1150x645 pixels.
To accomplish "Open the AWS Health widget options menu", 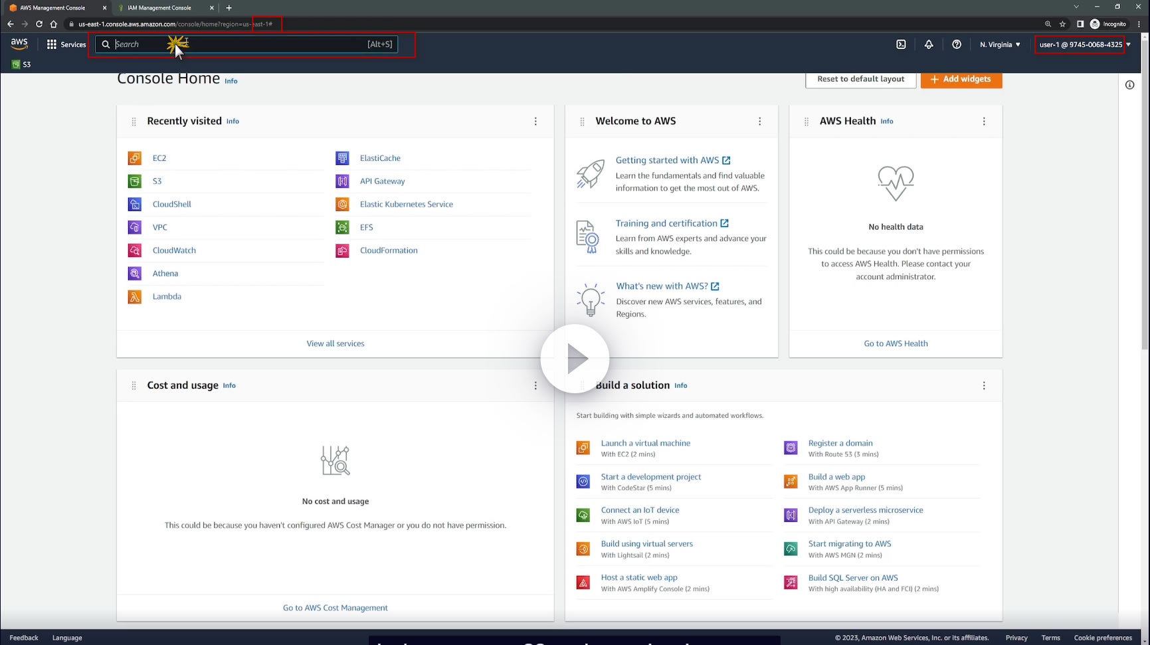I will point(984,122).
